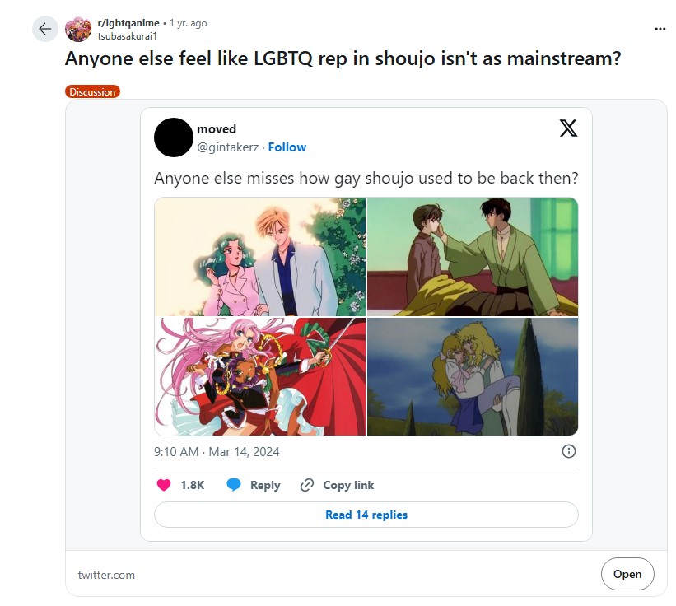
Task: Open the pink-haired Utena artwork image
Action: (x=260, y=377)
